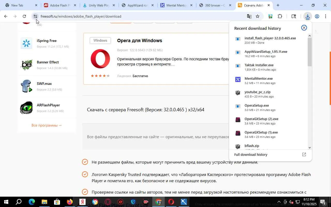This screenshot has width=331, height=207.
Task: Show hidden system tray icons
Action: click(279, 202)
